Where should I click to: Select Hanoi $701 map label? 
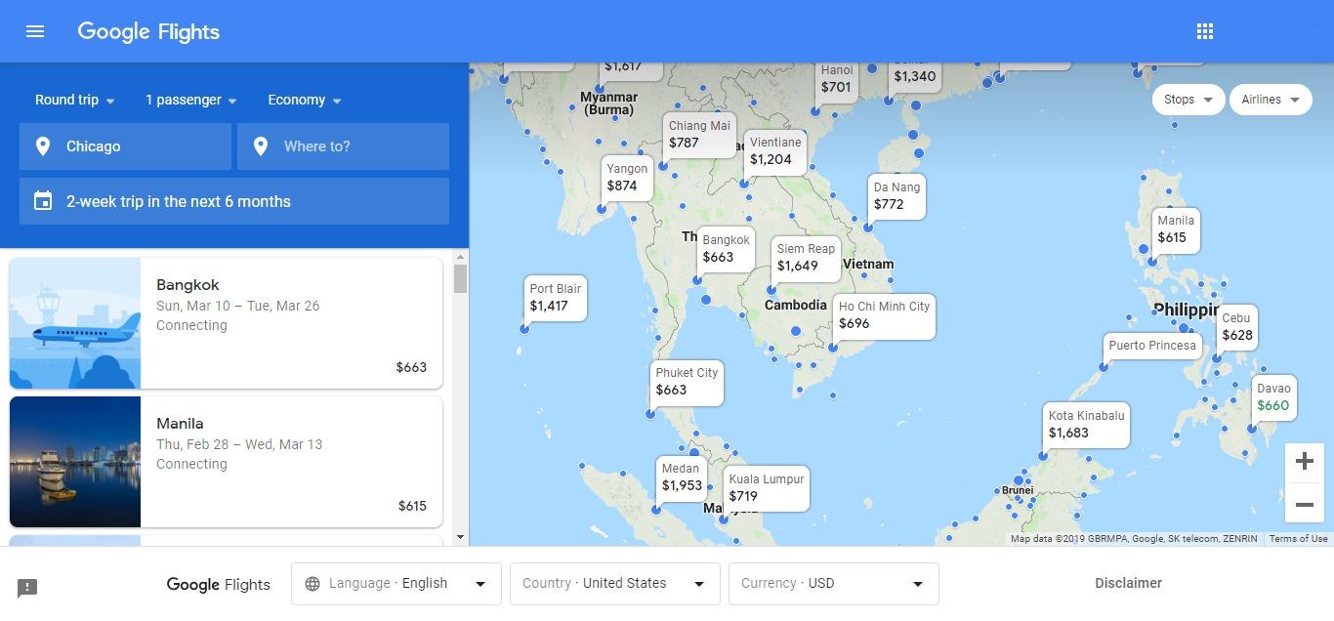point(837,79)
